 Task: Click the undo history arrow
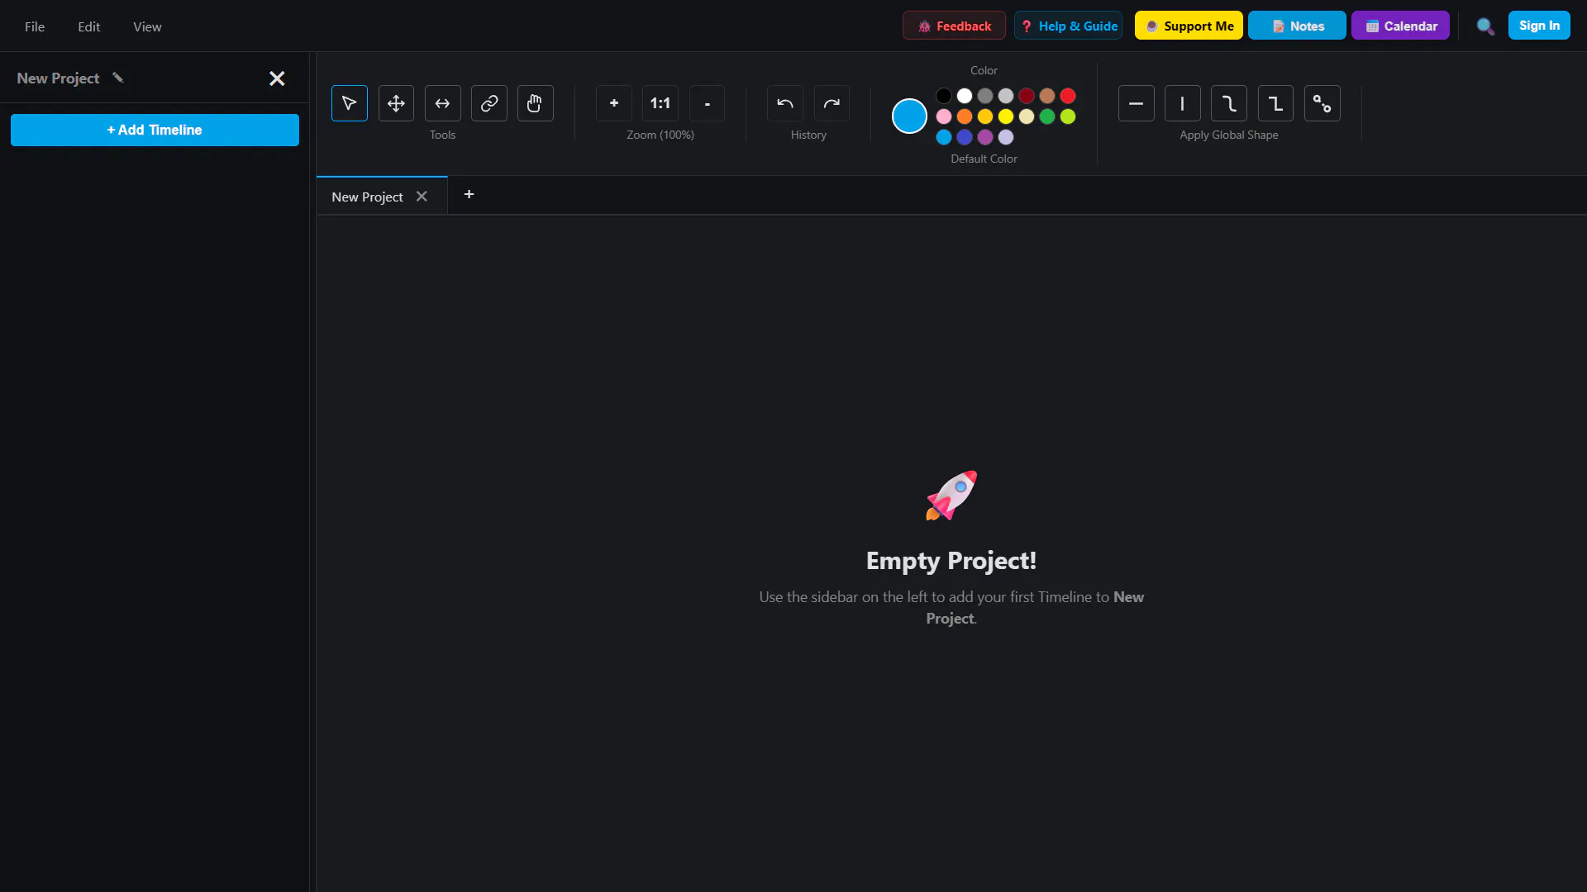(785, 103)
